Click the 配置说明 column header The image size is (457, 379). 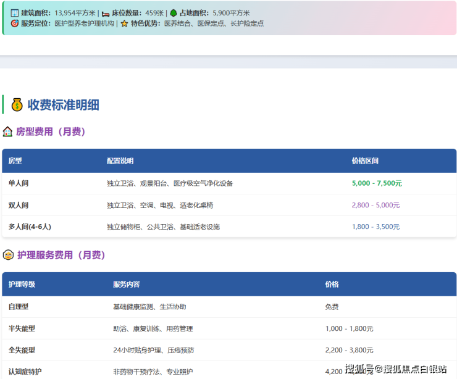click(x=120, y=161)
